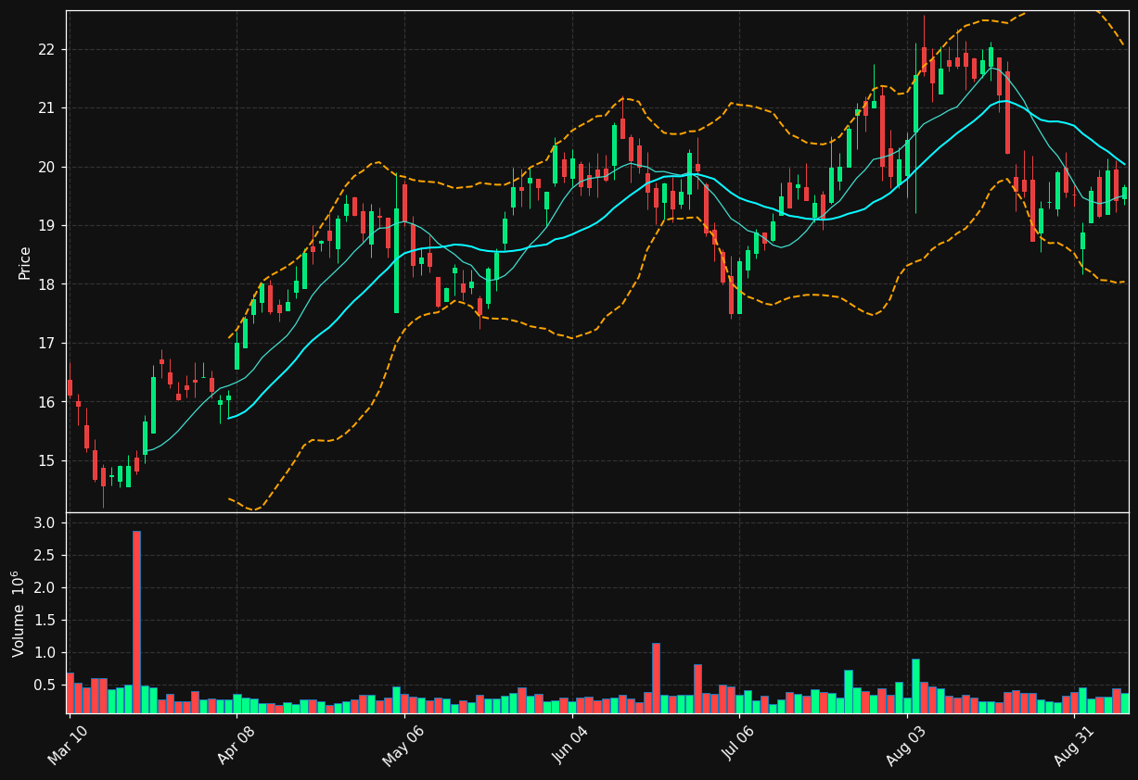Click the price axis value 18

coord(47,284)
